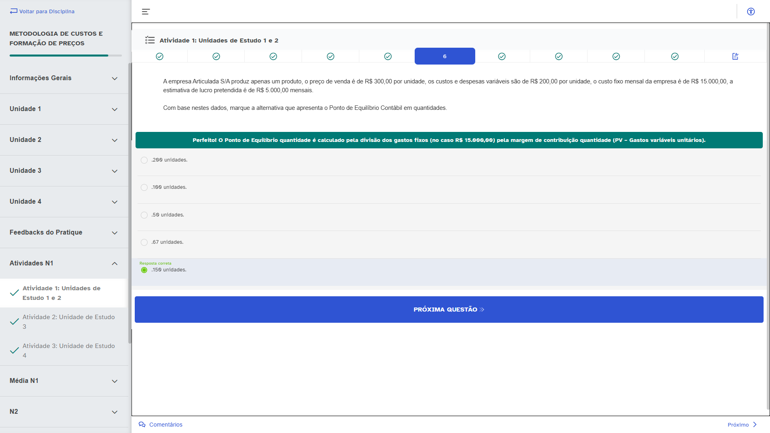This screenshot has height=433, width=770.
Task: Click the Comentários speech bubble icon
Action: [142, 424]
